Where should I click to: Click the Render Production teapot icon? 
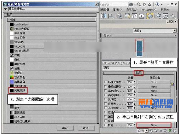(173, 16)
